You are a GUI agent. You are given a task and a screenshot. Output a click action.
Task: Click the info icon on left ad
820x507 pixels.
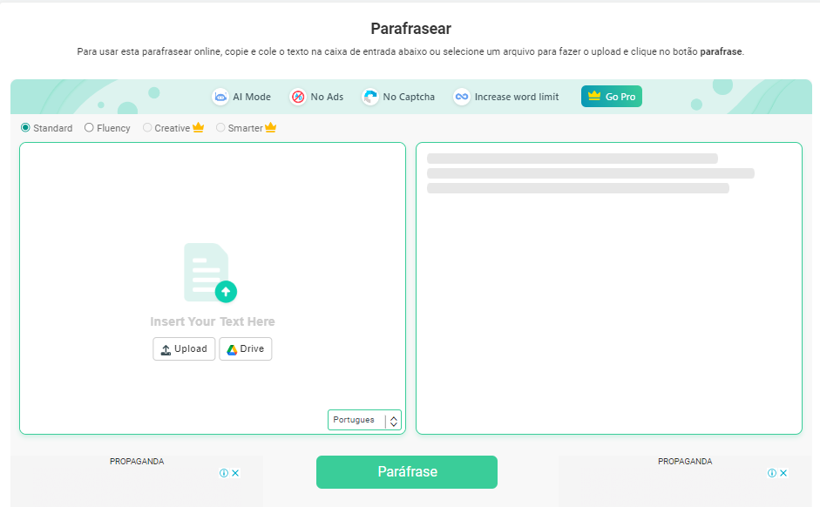[x=224, y=473]
